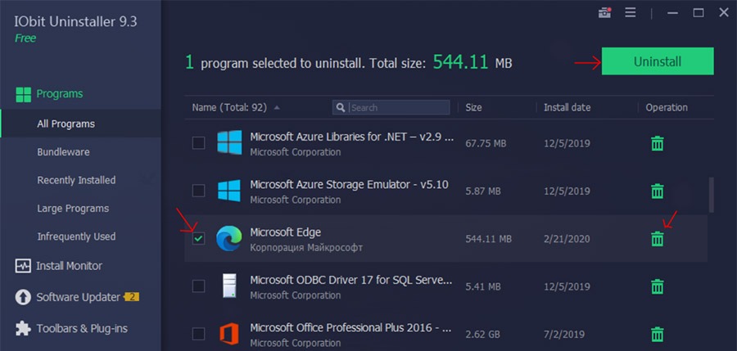This screenshot has height=351, width=737.
Task: Uncheck the Microsoft Edge checkbox
Action: [x=199, y=239]
